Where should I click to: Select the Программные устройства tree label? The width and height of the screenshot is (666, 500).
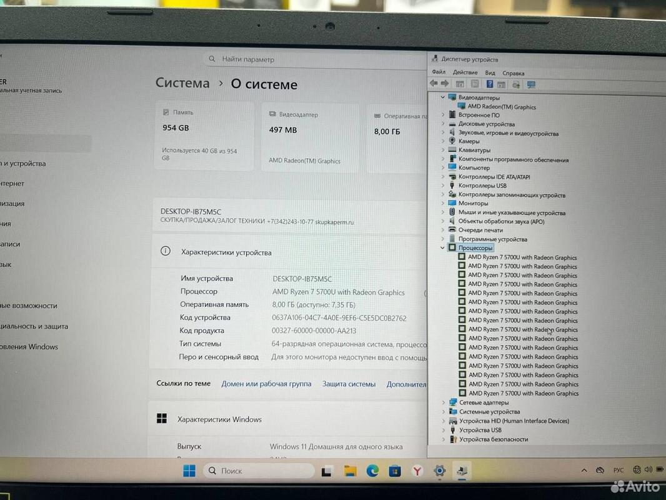(493, 239)
